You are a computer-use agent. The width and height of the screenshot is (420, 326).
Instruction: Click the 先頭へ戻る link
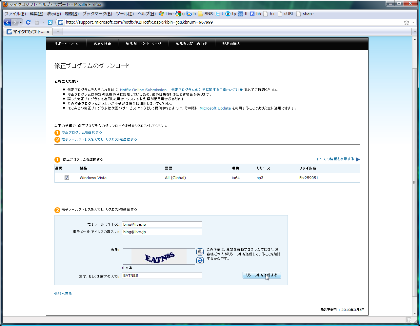[63, 294]
